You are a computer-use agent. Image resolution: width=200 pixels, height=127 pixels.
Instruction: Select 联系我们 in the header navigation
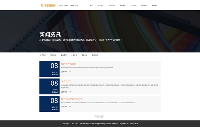pyautogui.click(x=155, y=5)
